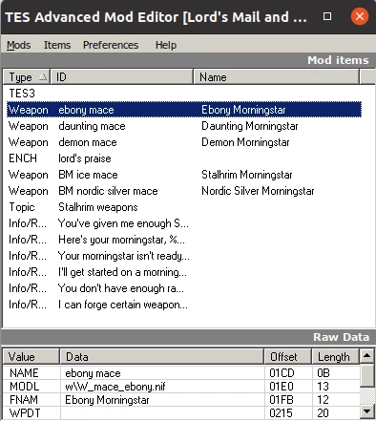376x421 pixels.
Task: Open the Mods menu
Action: point(19,45)
